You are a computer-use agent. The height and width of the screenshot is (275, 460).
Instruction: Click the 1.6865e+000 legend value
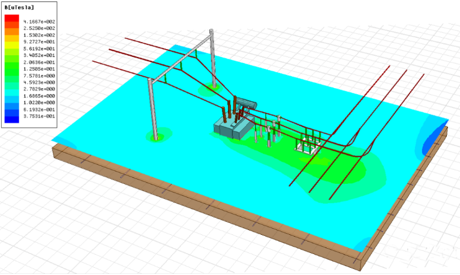tap(40, 96)
